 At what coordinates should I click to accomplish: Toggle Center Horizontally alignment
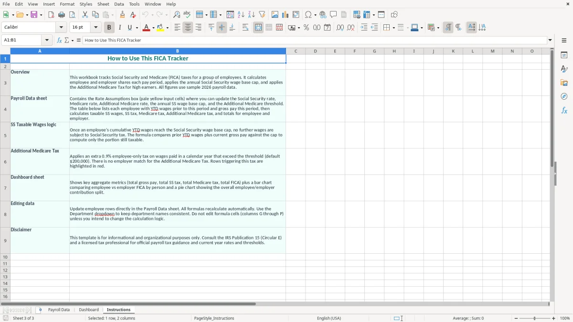coord(188,28)
